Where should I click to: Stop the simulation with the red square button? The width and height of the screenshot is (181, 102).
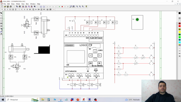(62, 7)
